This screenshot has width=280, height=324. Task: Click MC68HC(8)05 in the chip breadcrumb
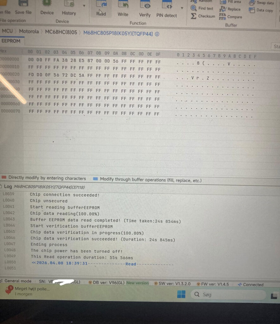(61, 32)
